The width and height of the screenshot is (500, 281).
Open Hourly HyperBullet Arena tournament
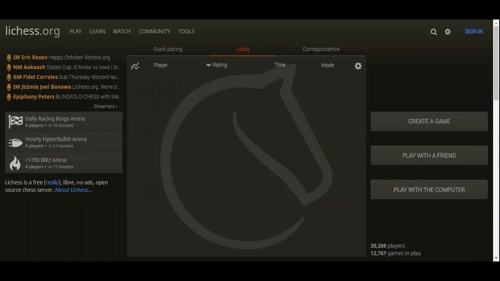click(64, 142)
